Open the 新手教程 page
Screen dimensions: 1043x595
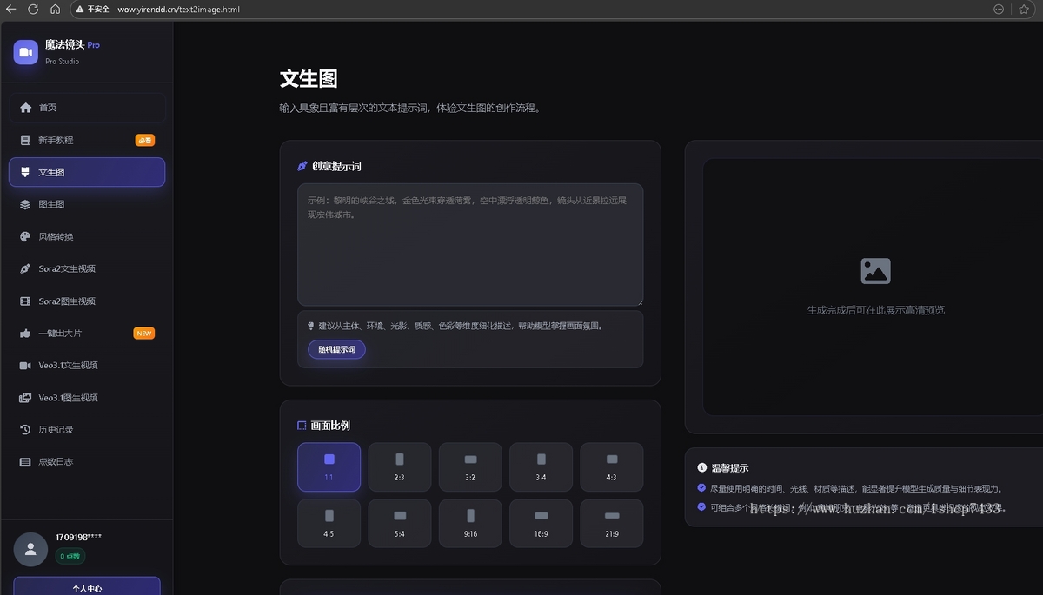[x=87, y=140]
